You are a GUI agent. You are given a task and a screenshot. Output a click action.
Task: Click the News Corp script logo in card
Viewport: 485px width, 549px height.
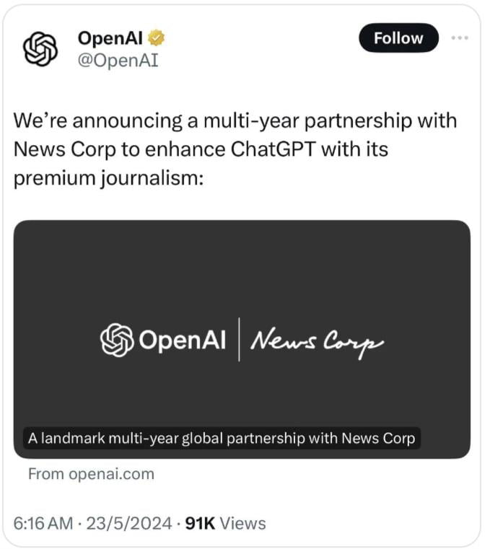tap(317, 342)
